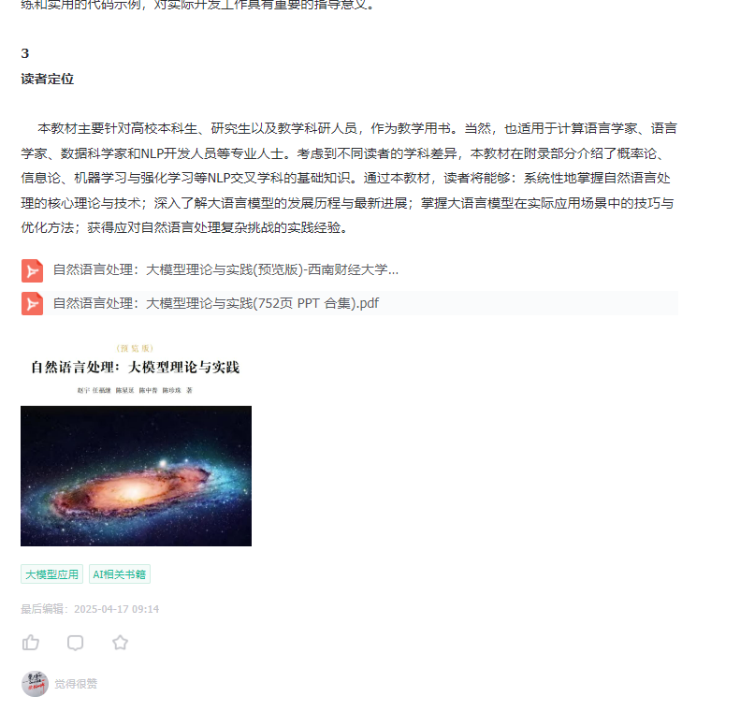Click the 读者定位 section heading
The image size is (740, 711).
pyautogui.click(x=47, y=79)
